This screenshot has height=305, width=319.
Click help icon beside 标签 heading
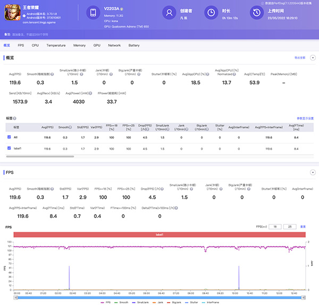[15, 118]
